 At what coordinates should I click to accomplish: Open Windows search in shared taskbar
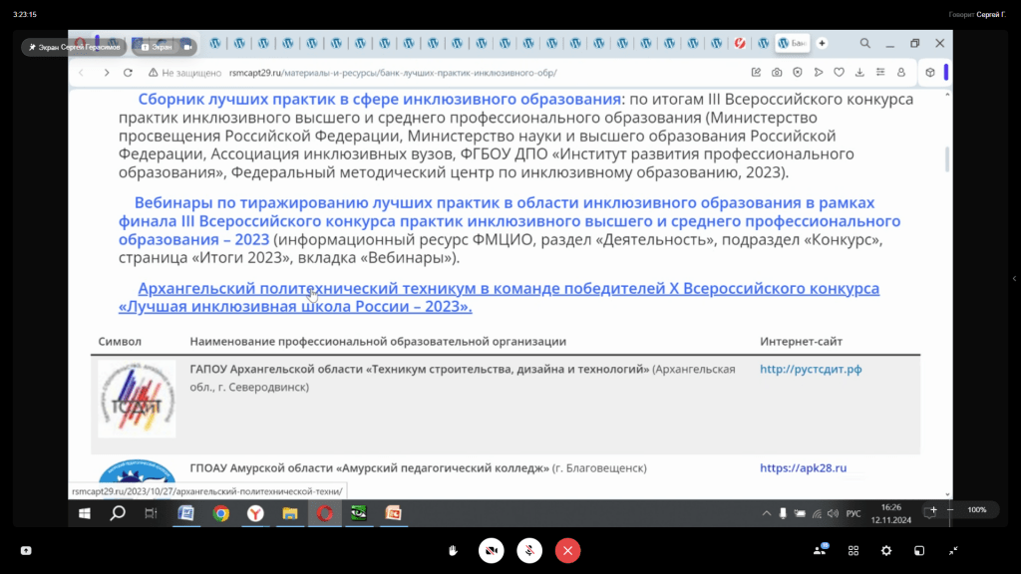(118, 513)
